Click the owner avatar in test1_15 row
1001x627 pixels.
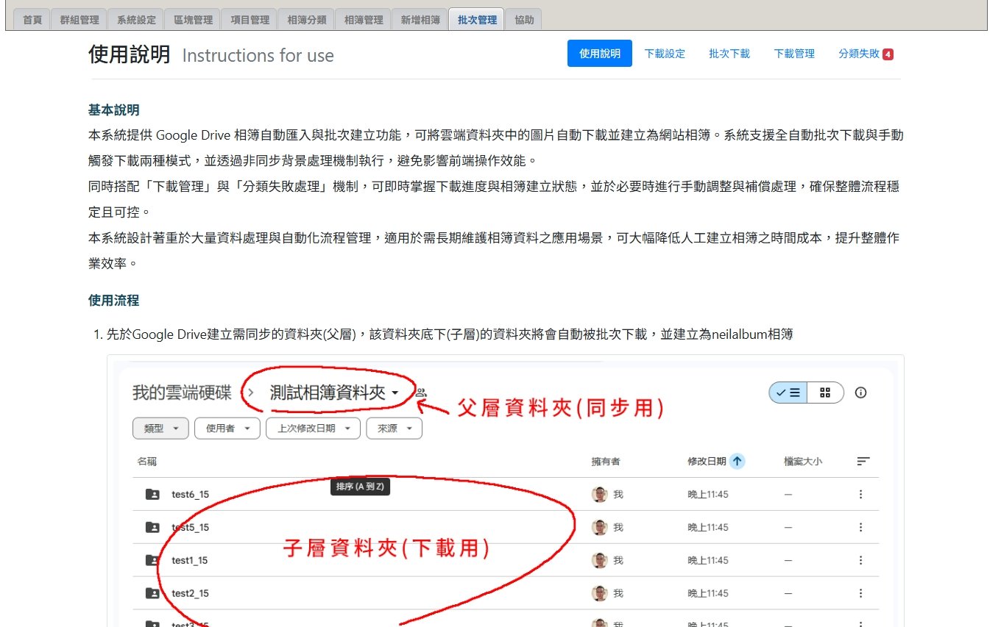point(600,560)
